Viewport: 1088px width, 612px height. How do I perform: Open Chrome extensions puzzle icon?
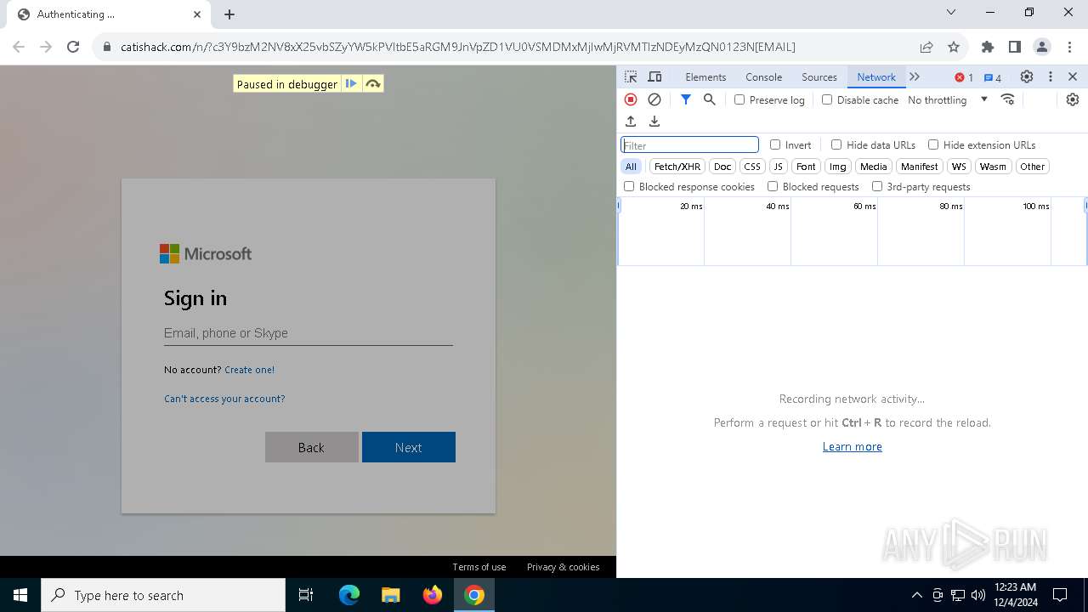click(988, 47)
